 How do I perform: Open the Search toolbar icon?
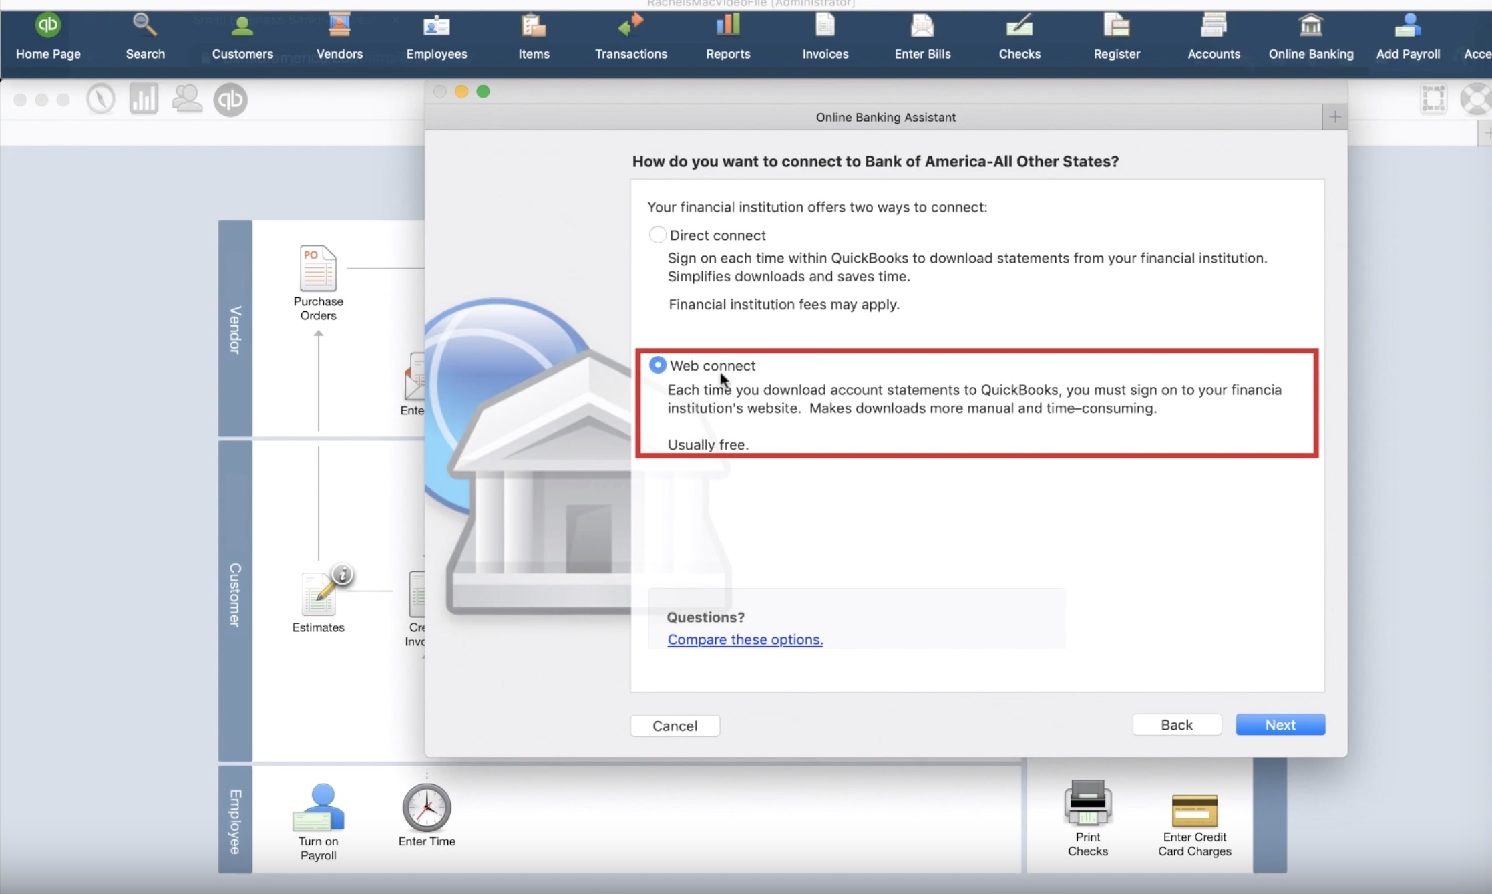click(145, 37)
